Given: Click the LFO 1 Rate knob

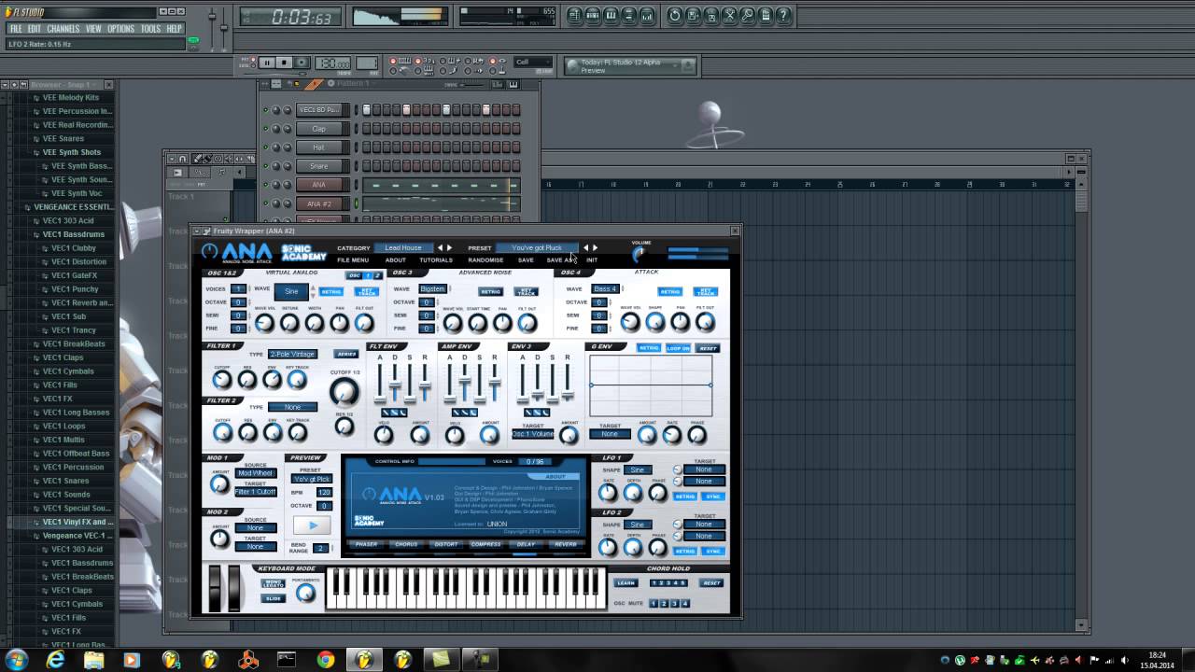Looking at the screenshot, I should (x=608, y=493).
